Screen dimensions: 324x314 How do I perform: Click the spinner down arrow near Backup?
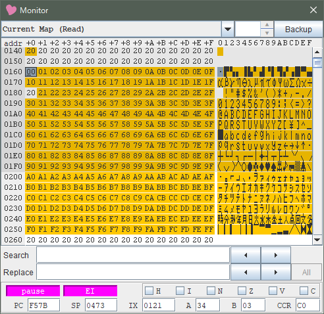[x=267, y=33]
